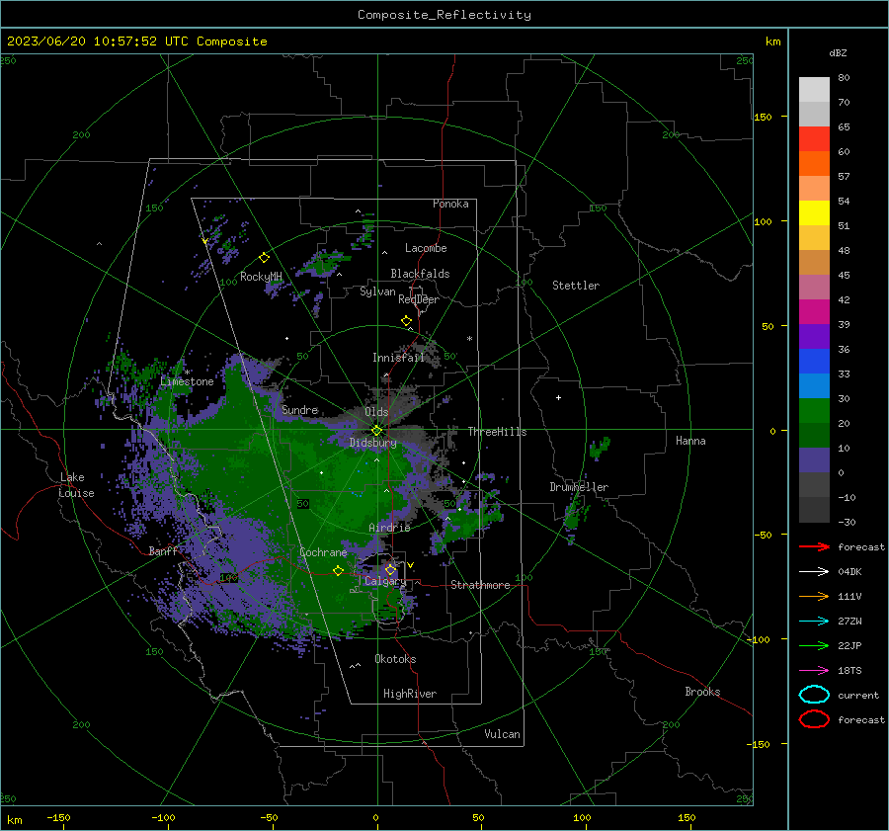
Task: Click the green storm cell north of Drumheller
Action: coord(600,448)
